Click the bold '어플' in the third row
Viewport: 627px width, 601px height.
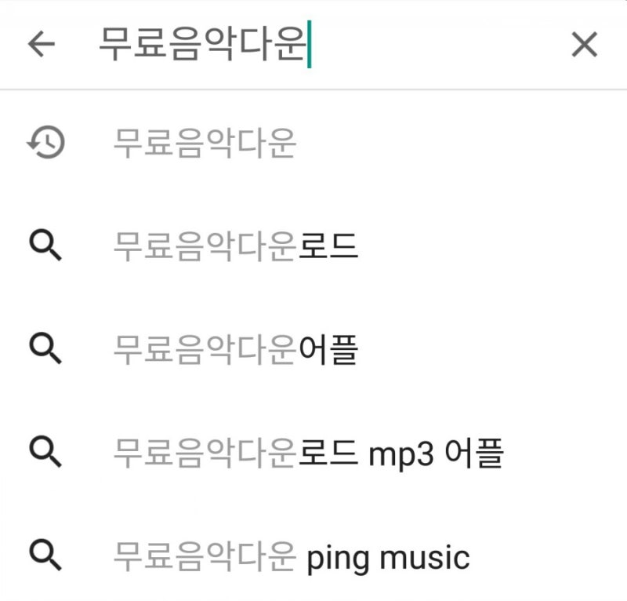tap(328, 350)
